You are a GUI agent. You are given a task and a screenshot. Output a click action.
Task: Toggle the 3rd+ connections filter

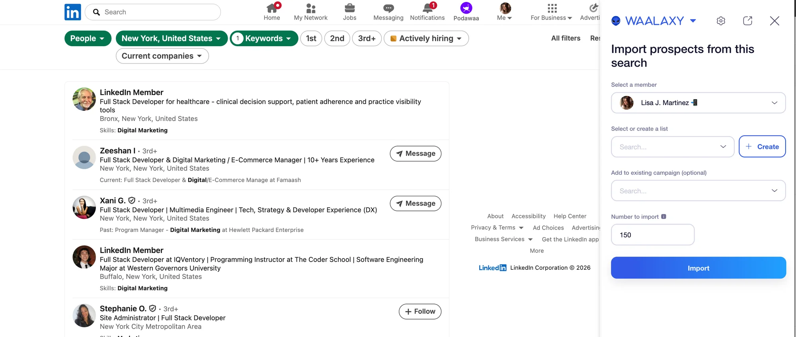coord(367,39)
